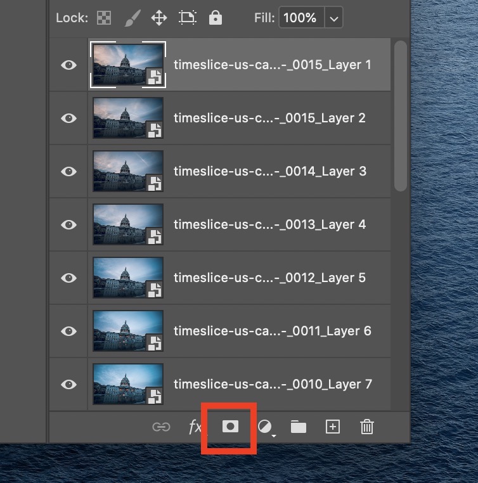This screenshot has width=478, height=483.
Task: Click the lock transparent pixels icon
Action: pos(104,18)
